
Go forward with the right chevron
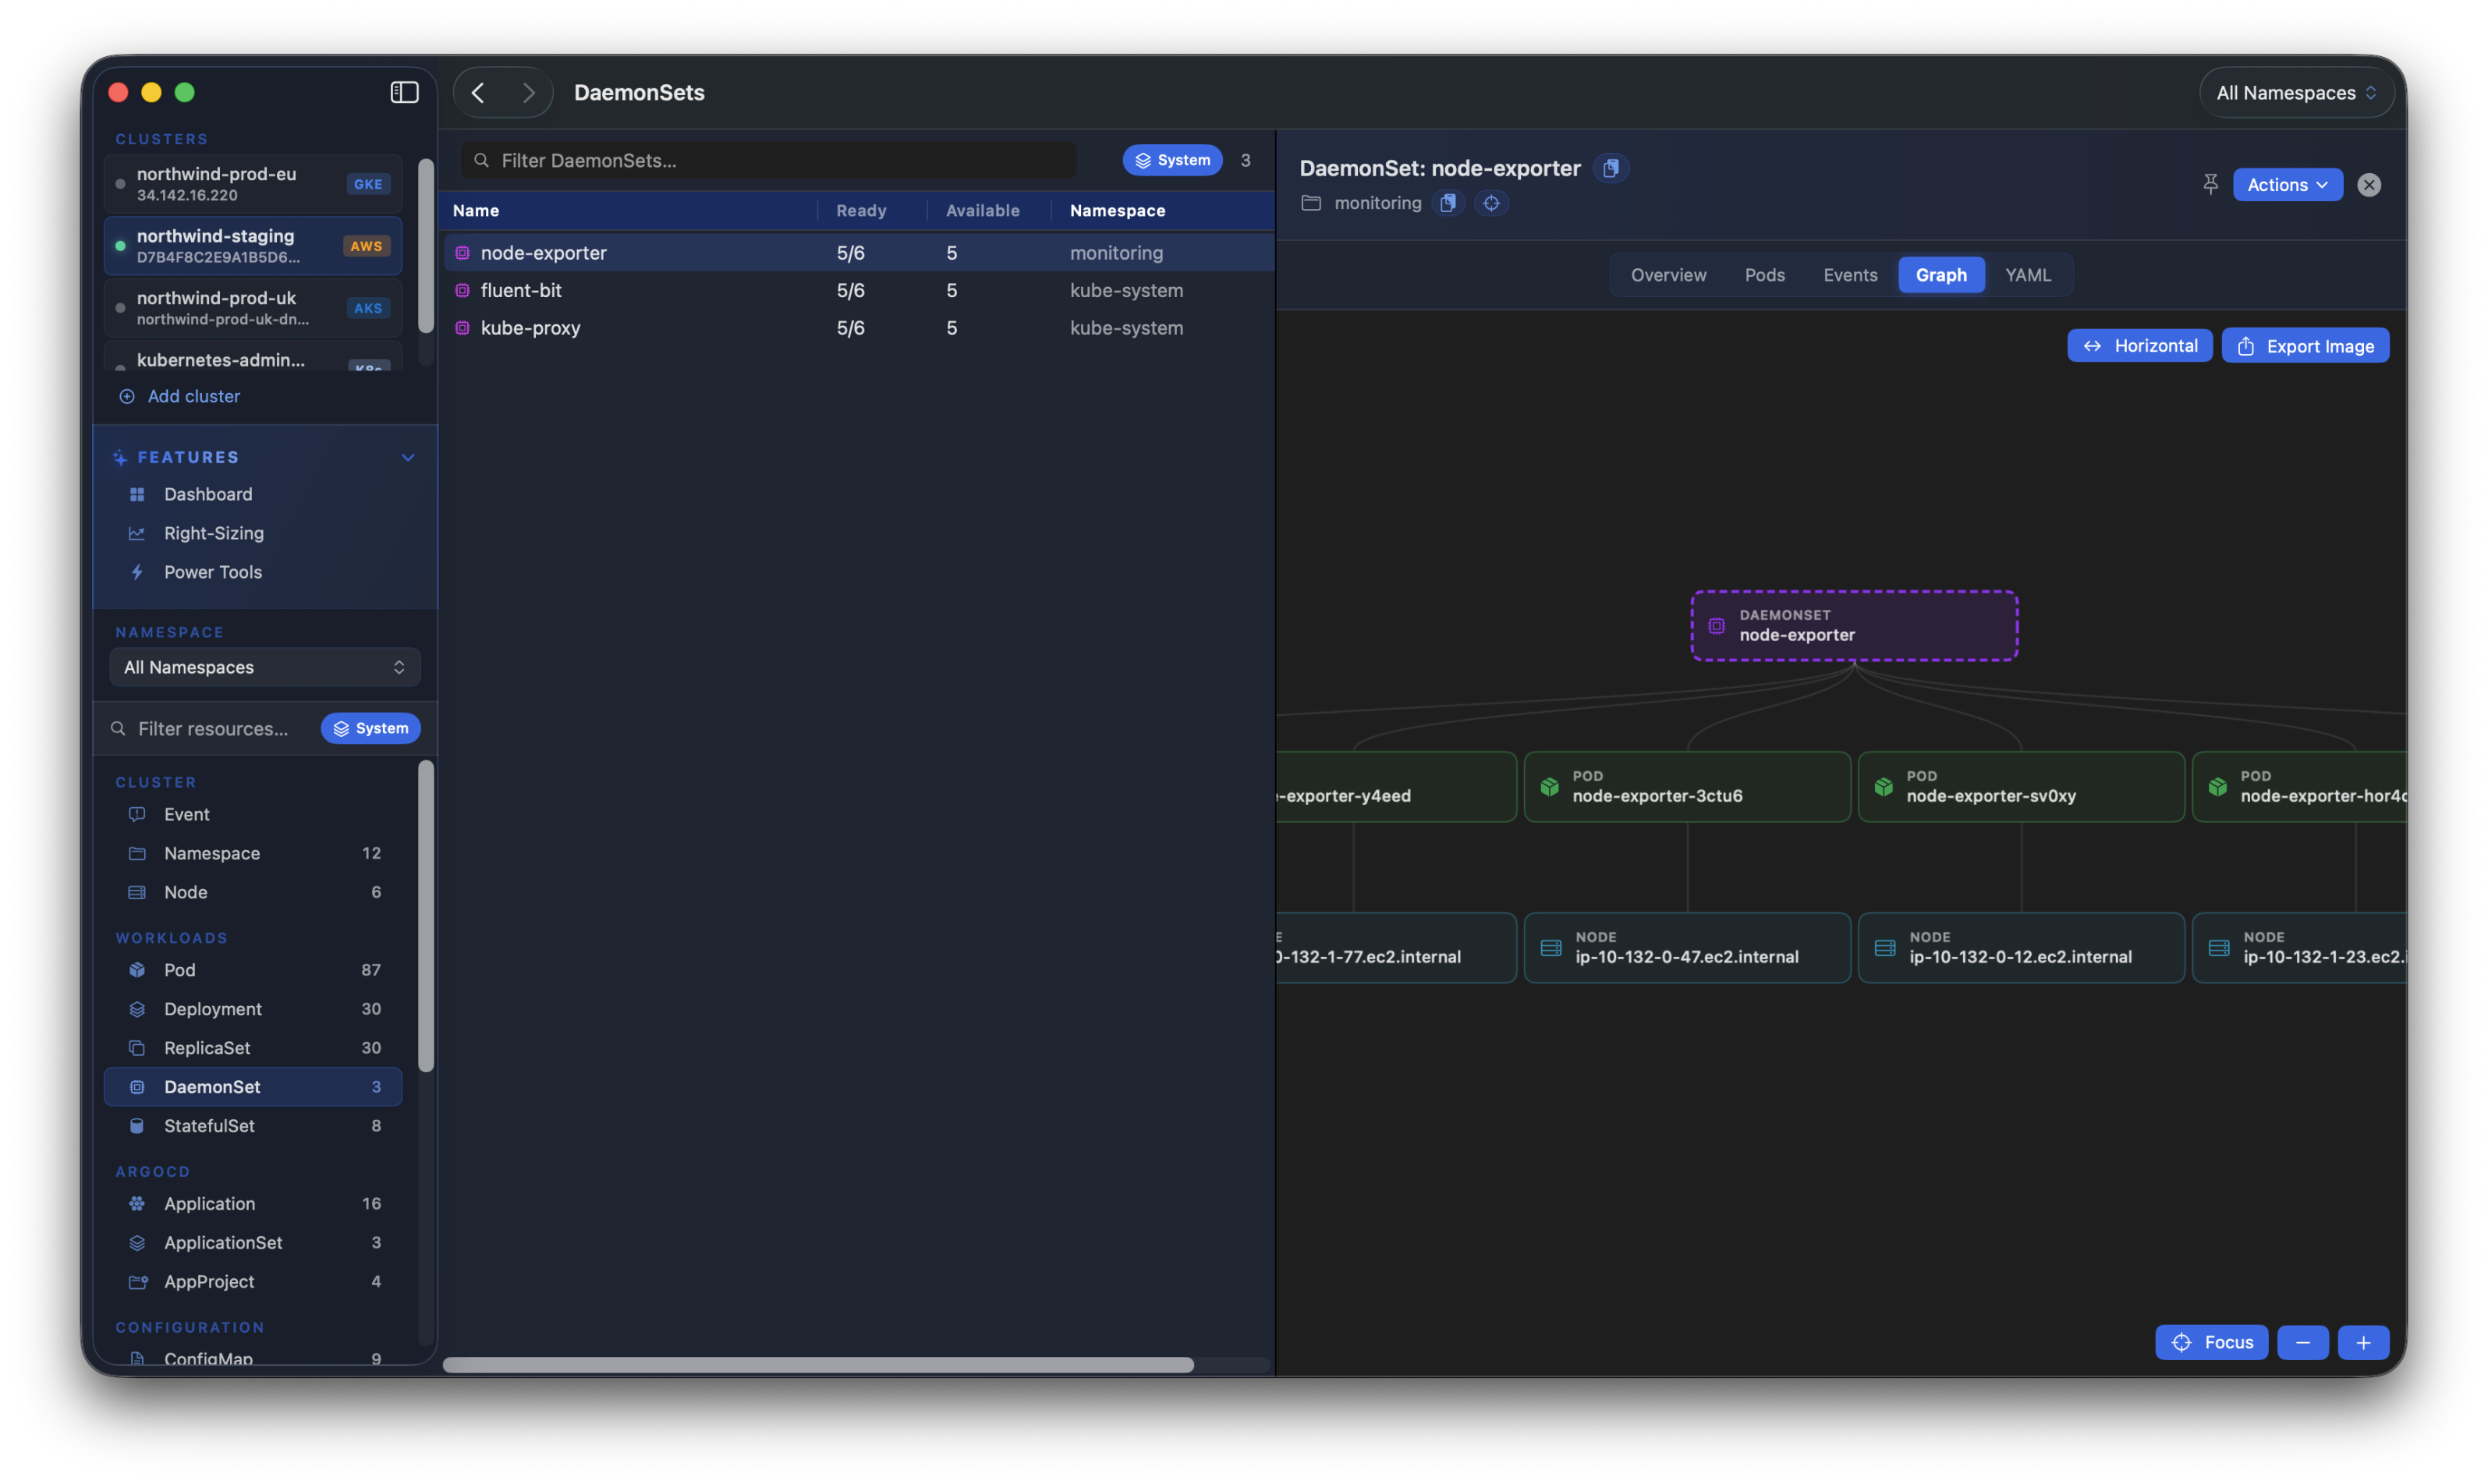[x=528, y=92]
